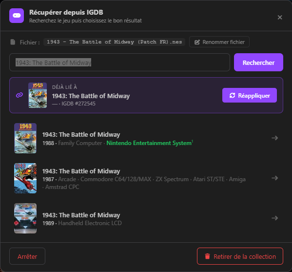Open the 1987 Arcade result via arrow
This screenshot has height=272, width=292.
pos(274,178)
